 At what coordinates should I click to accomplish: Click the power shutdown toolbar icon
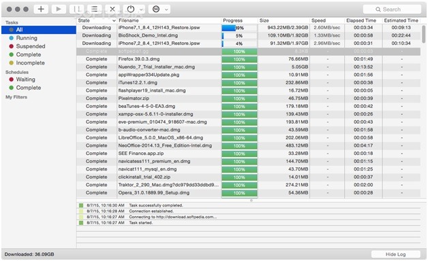point(131,9)
